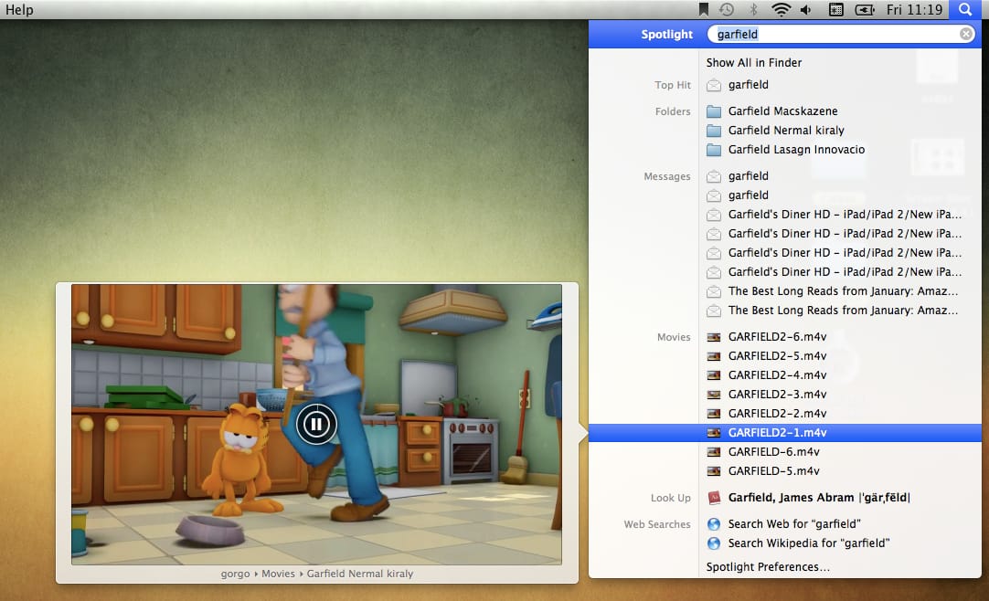The width and height of the screenshot is (989, 601).
Task: Click the dictionary icon in Look Up row
Action: tap(713, 498)
